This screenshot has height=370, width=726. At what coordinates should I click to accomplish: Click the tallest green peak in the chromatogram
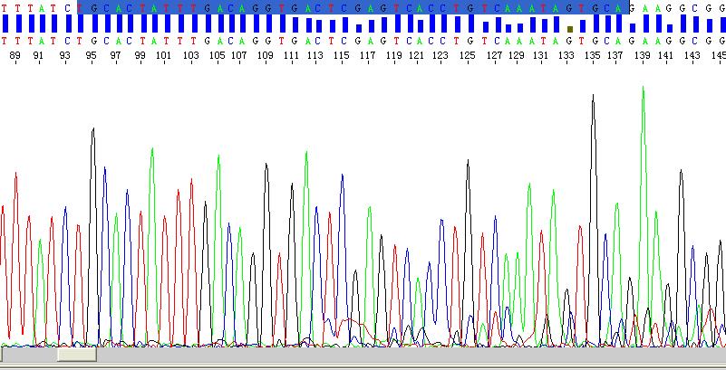click(643, 90)
